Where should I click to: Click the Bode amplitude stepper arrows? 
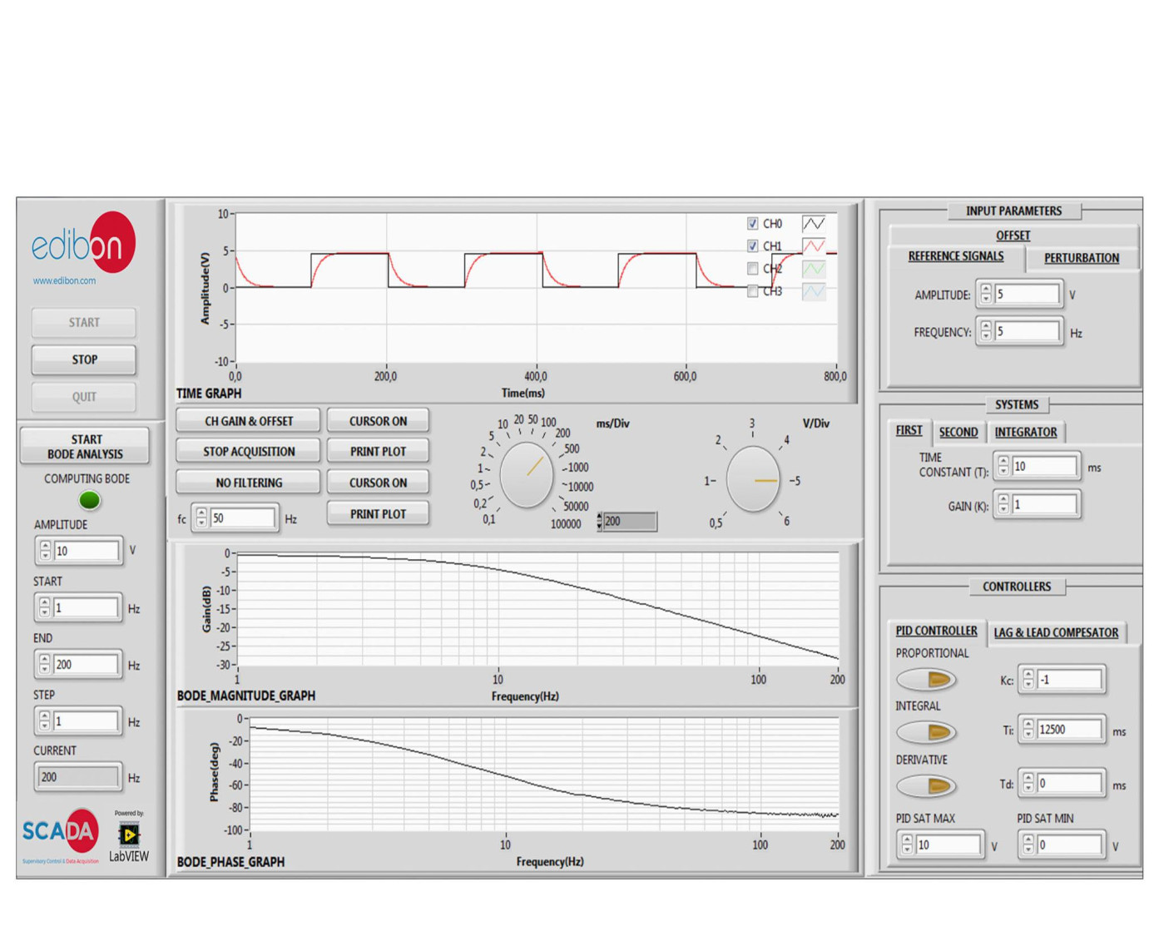(x=45, y=551)
